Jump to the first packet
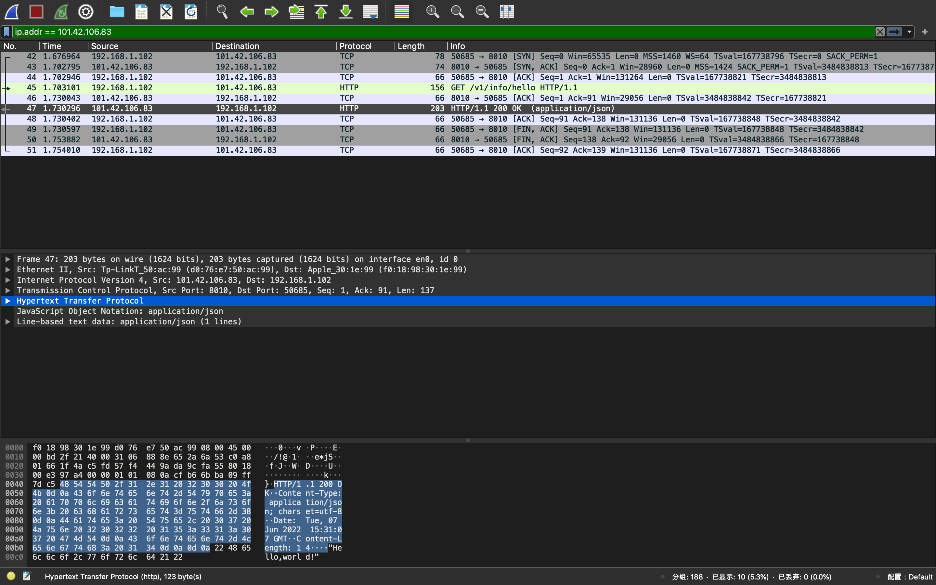Screen dimensions: 936x585 coord(321,12)
